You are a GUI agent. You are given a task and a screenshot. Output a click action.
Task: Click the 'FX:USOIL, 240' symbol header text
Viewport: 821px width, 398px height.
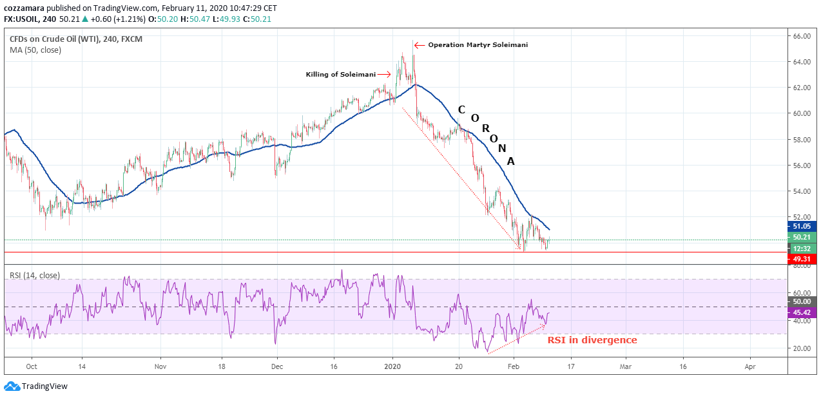click(x=30, y=19)
